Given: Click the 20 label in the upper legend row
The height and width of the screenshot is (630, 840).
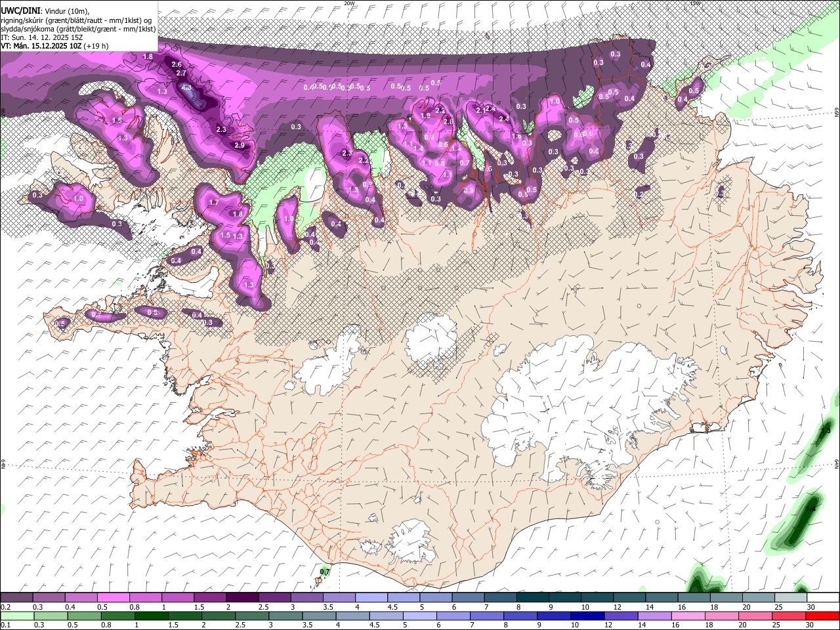Looking at the screenshot, I should 747,606.
